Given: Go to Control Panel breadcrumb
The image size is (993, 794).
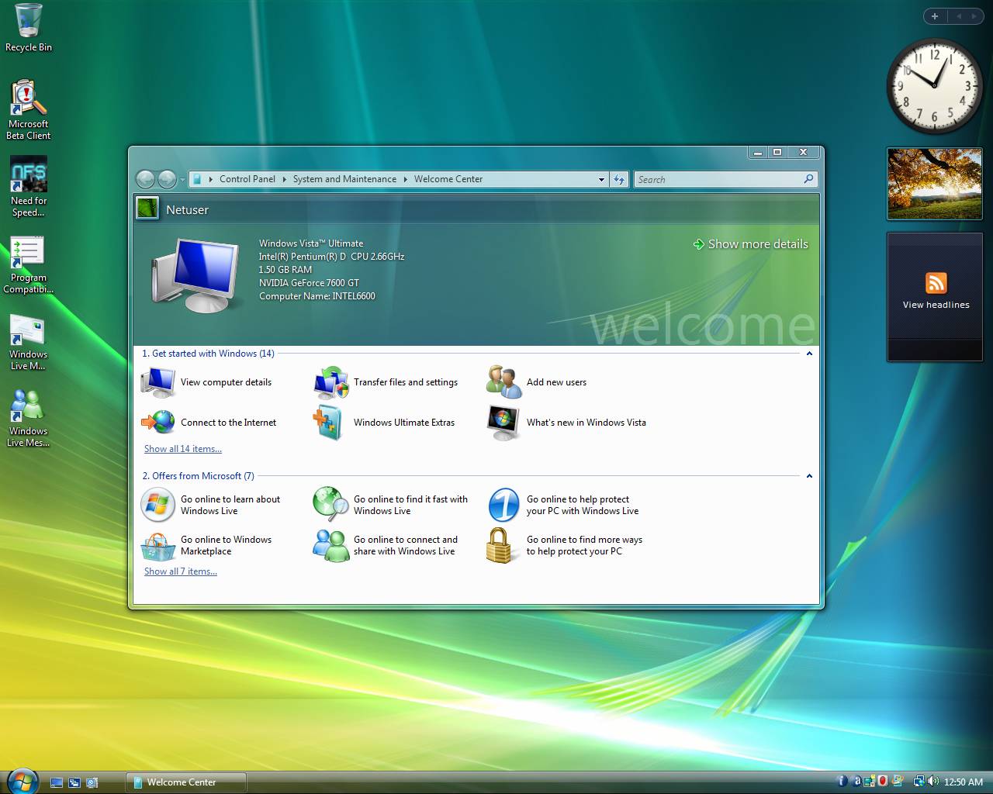Looking at the screenshot, I should 247,179.
